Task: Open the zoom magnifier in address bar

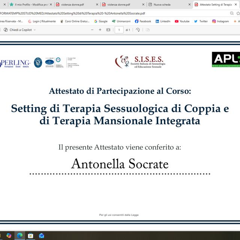Action: coord(232,13)
